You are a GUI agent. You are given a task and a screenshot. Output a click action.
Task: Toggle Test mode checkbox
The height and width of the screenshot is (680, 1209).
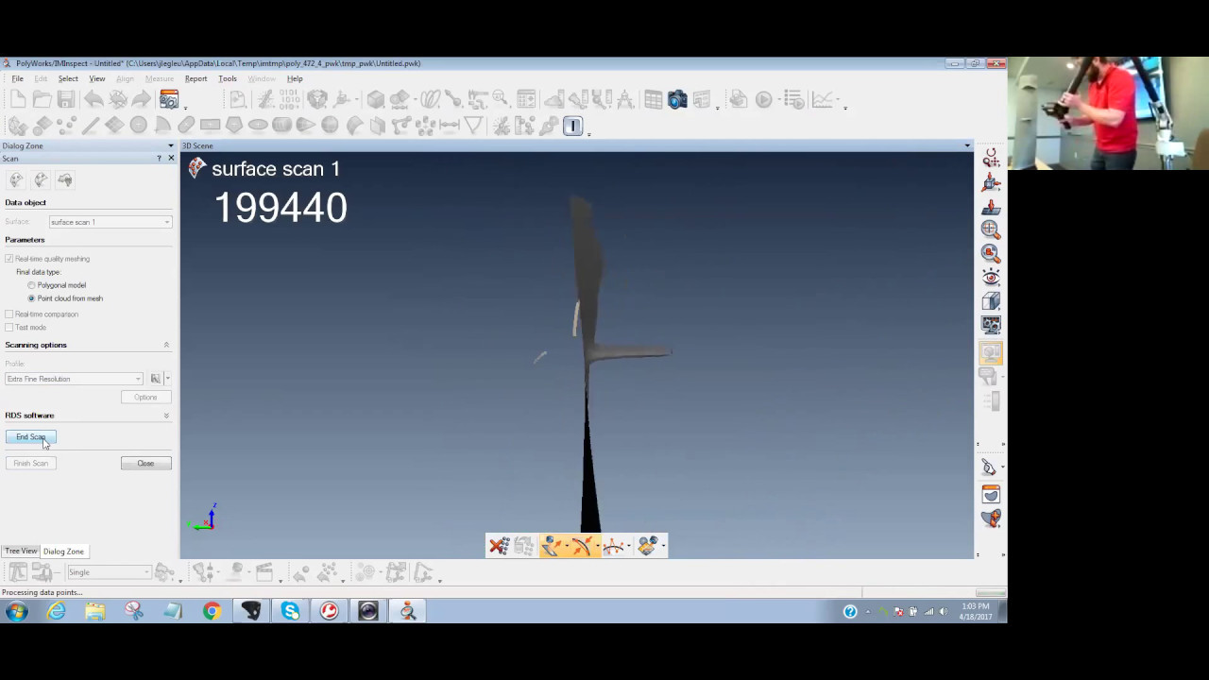(x=9, y=328)
